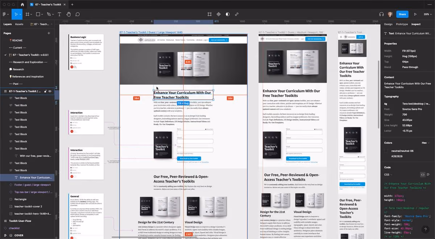Open the Hex color format dropdown
The height and width of the screenshot is (239, 435).
426,143
